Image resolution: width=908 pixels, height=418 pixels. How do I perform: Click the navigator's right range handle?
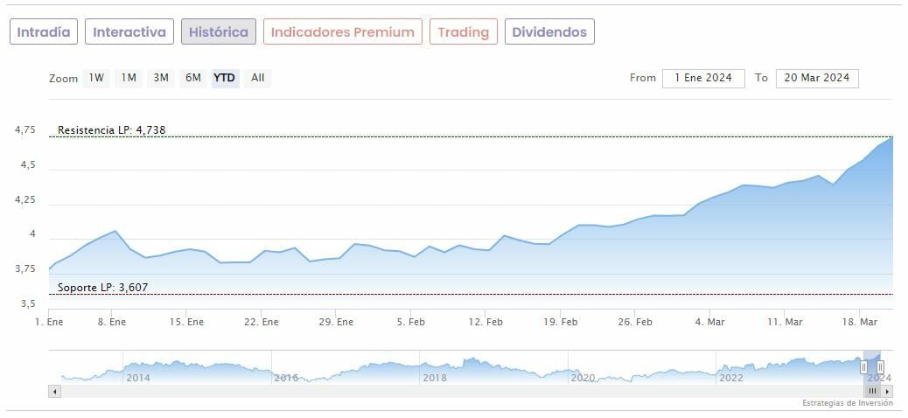click(x=880, y=367)
